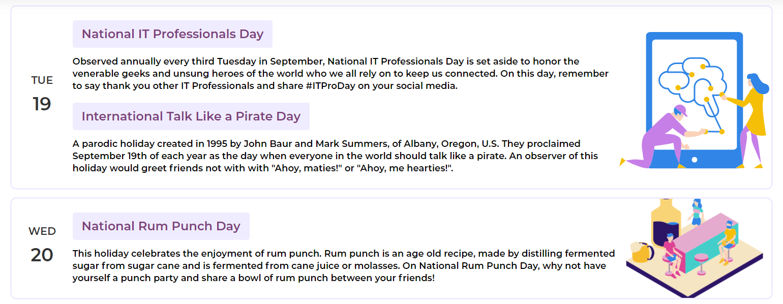The image size is (783, 304).
Task: Open the National IT Professionals Day heading
Action: (172, 34)
